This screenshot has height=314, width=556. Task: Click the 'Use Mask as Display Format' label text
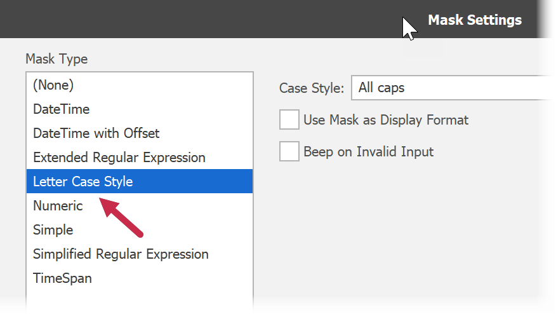(x=385, y=119)
